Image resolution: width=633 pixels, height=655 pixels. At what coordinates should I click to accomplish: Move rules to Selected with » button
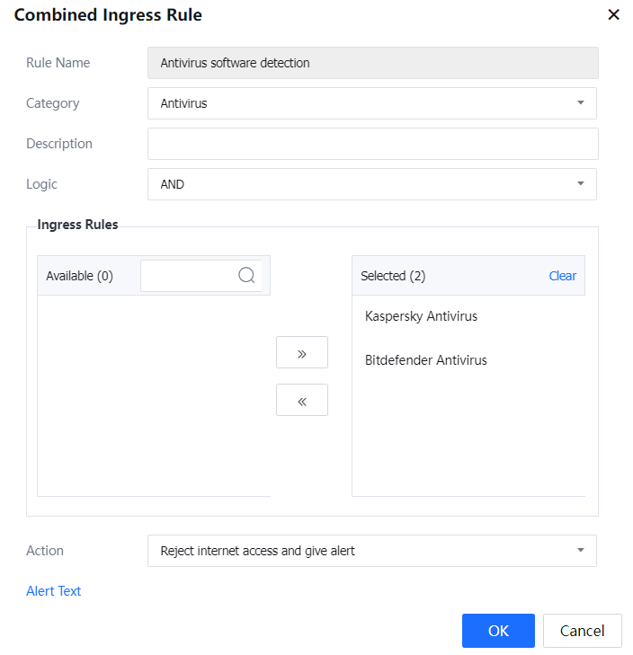pos(301,353)
